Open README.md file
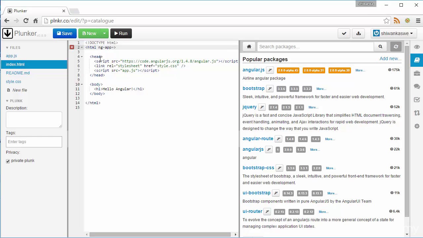This screenshot has width=423, height=238. [18, 73]
